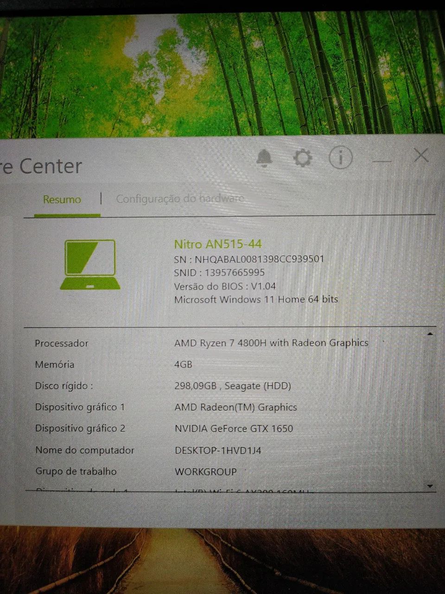This screenshot has width=445, height=594.
Task: Click the scroll-up arrow in the summary list
Action: (x=430, y=333)
